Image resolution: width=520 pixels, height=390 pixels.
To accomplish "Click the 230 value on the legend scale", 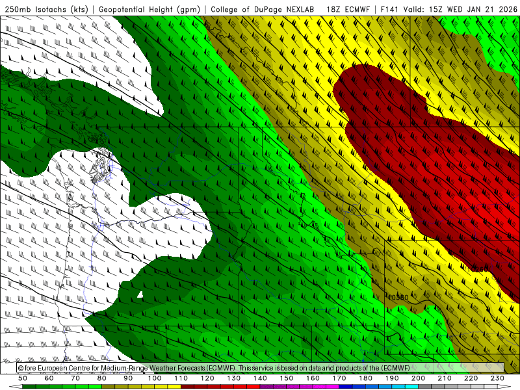I will [497, 378].
